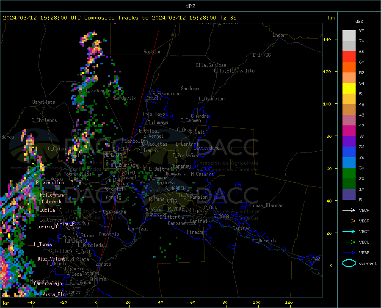
Task: Click the Cabecedo label
Action: (x=52, y=202)
